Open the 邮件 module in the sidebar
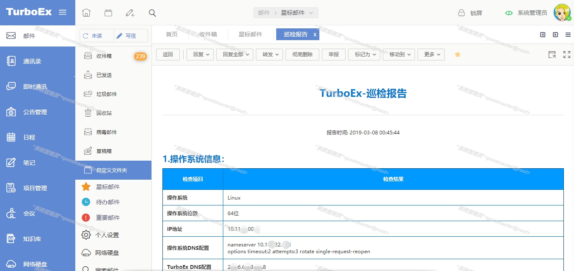Image resolution: width=574 pixels, height=271 pixels. pos(38,36)
